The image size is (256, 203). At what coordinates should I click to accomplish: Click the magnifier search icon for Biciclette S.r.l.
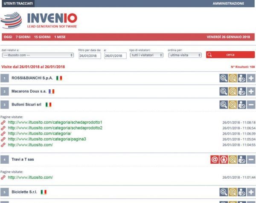(x=224, y=192)
